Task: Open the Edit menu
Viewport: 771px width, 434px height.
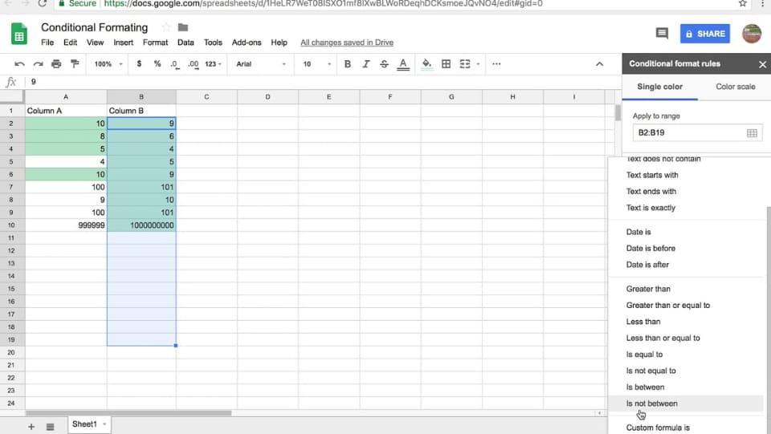Action: (x=71, y=43)
